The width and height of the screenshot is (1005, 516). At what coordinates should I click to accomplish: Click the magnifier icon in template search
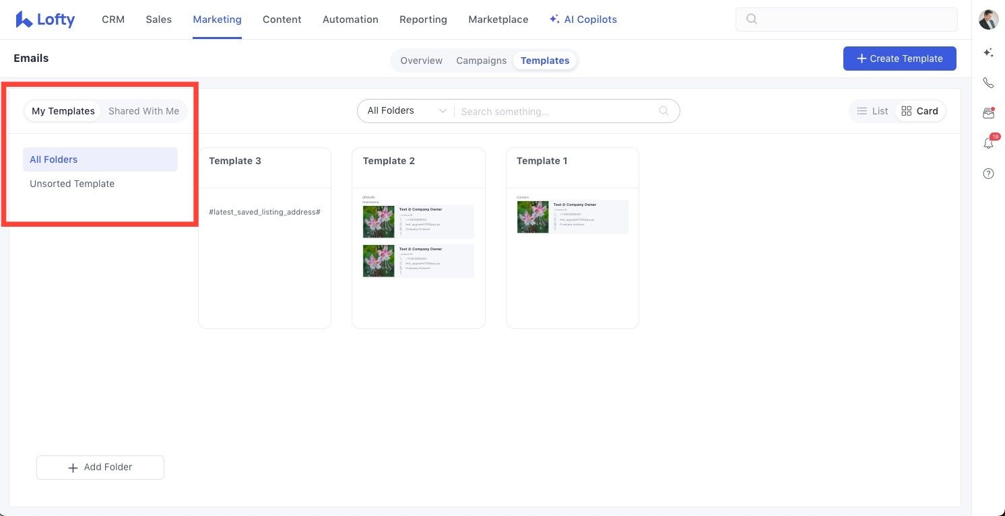663,111
